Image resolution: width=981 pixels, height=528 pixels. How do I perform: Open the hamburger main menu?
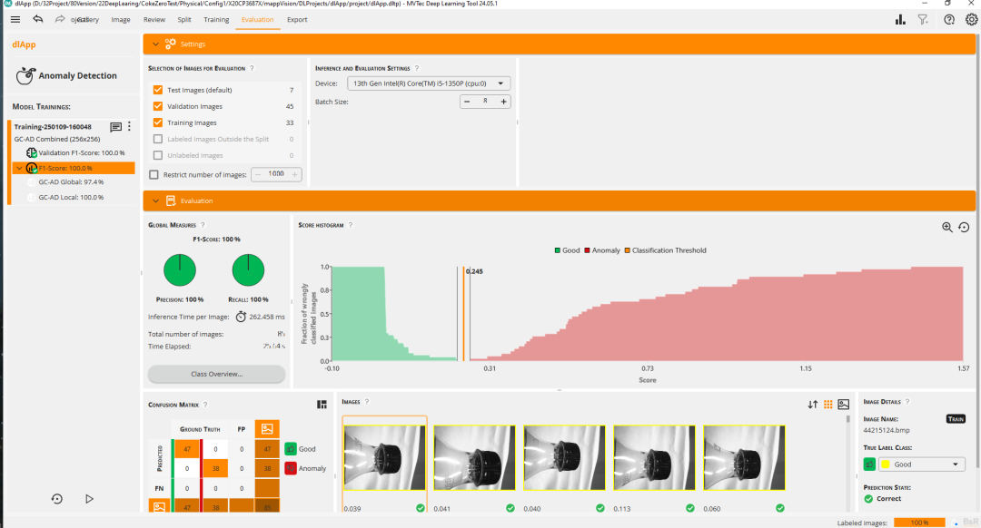pos(15,19)
